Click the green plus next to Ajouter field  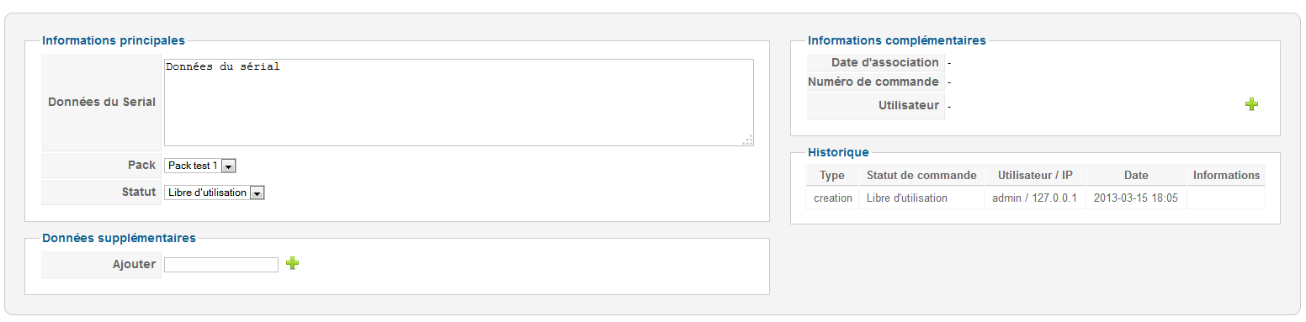[x=292, y=263]
